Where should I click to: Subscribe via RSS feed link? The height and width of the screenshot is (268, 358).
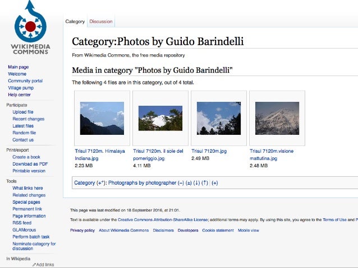click(x=22, y=223)
